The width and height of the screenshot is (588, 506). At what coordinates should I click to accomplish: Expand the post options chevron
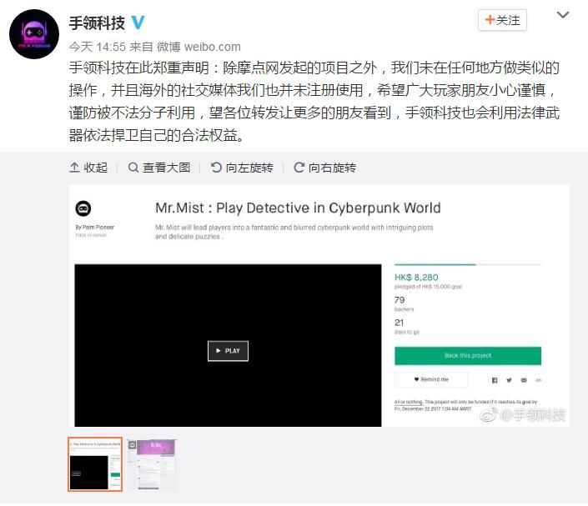563,15
